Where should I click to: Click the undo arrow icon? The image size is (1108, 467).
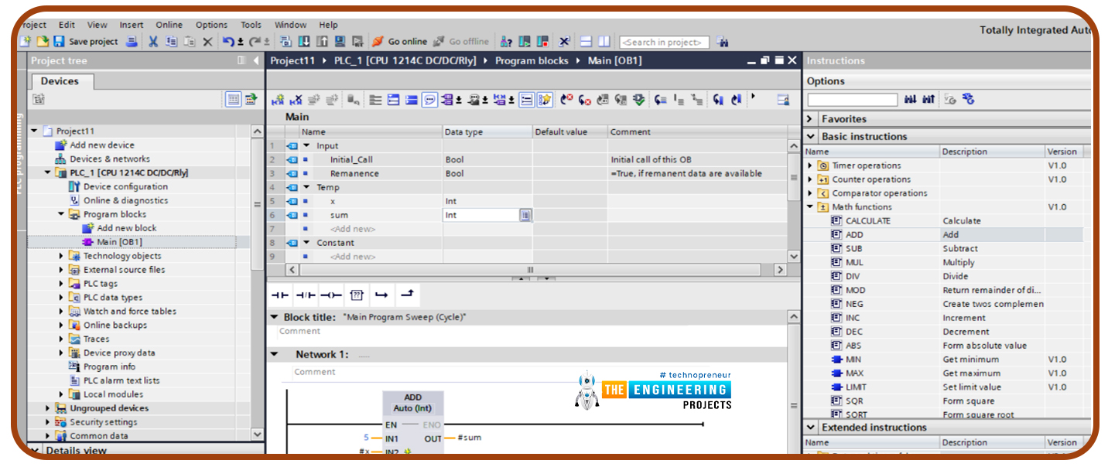(228, 42)
